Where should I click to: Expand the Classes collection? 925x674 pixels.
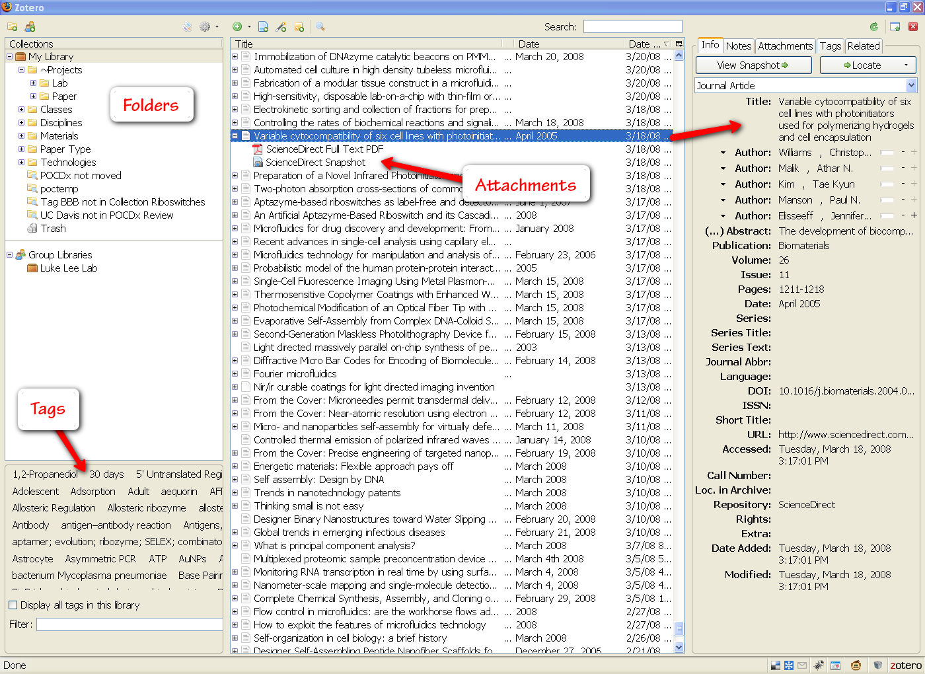21,110
